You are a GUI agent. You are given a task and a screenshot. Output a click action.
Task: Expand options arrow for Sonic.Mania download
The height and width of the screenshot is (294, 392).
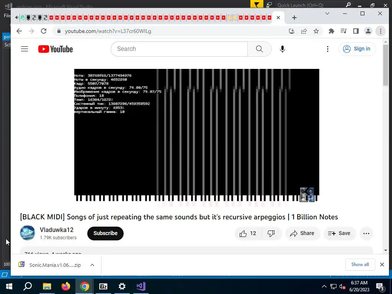[92, 265]
